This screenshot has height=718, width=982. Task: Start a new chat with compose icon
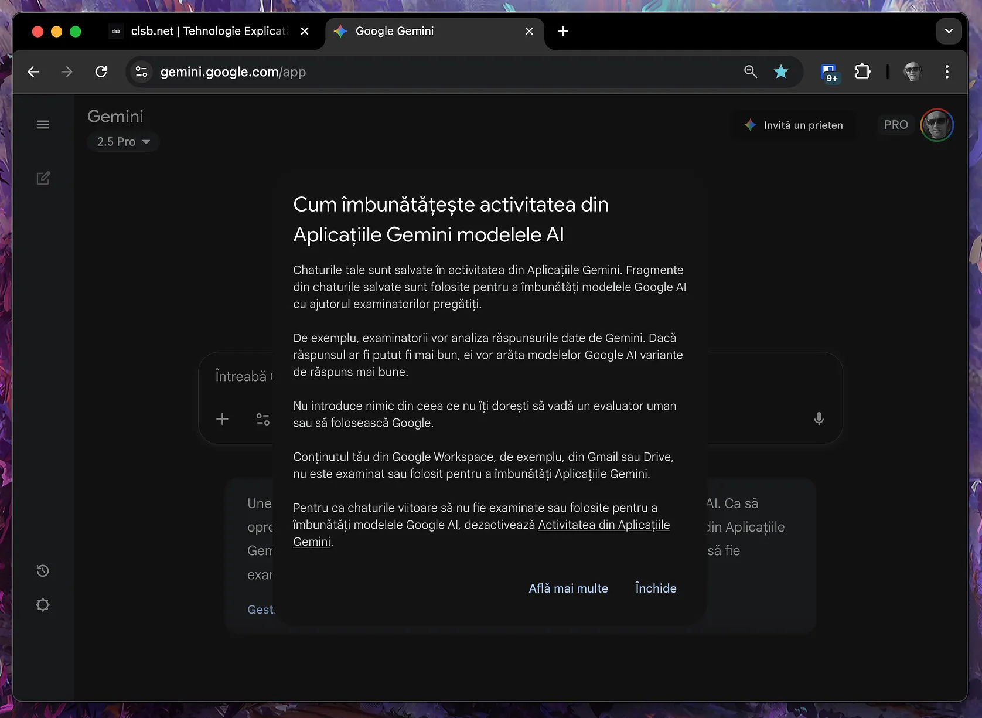pyautogui.click(x=43, y=178)
